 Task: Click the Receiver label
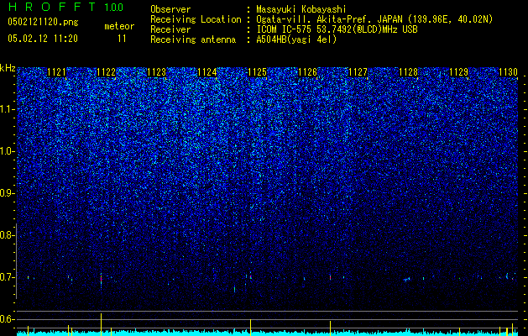point(170,29)
